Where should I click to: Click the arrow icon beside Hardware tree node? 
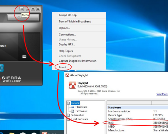pyautogui.click(x=73, y=107)
